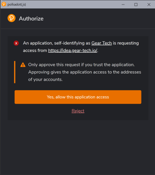Viewport: 155px width, 175px height.
Task: Click the polkadot{.js} window title text
Action: (17, 5)
